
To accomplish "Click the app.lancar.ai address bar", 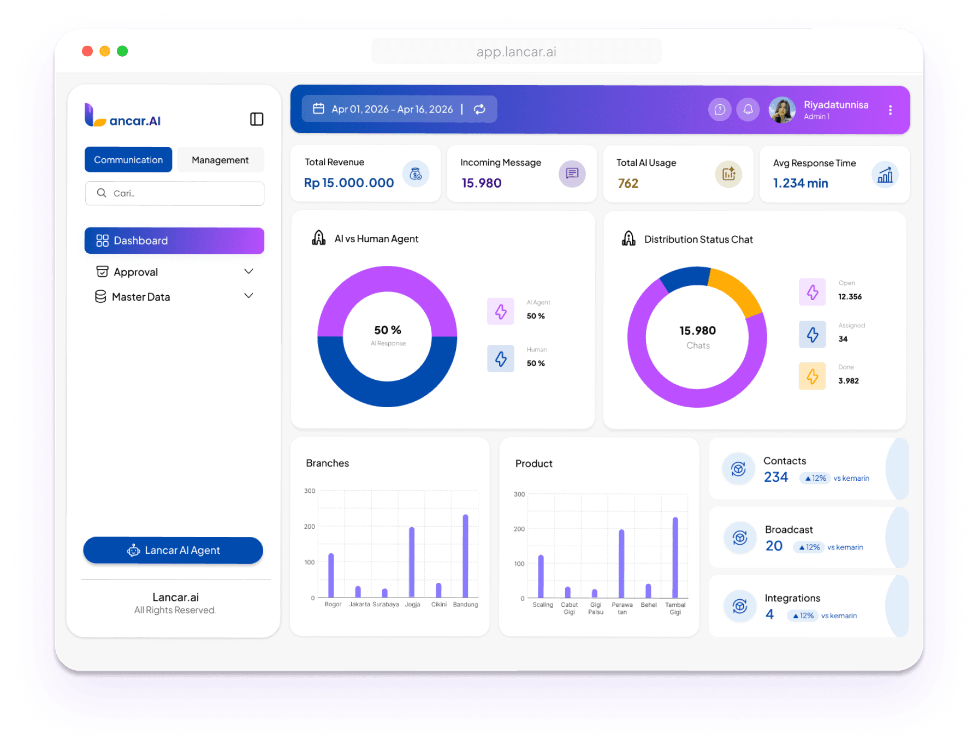I will (517, 51).
